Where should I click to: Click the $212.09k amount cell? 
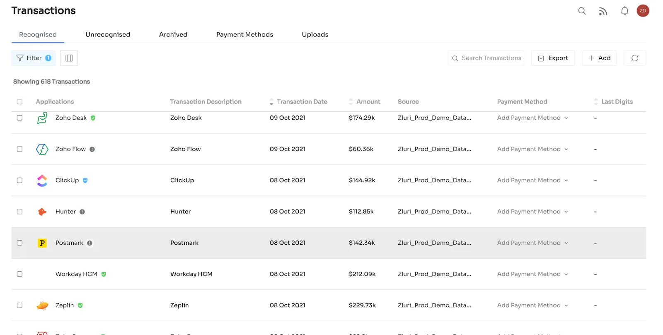coord(362,274)
